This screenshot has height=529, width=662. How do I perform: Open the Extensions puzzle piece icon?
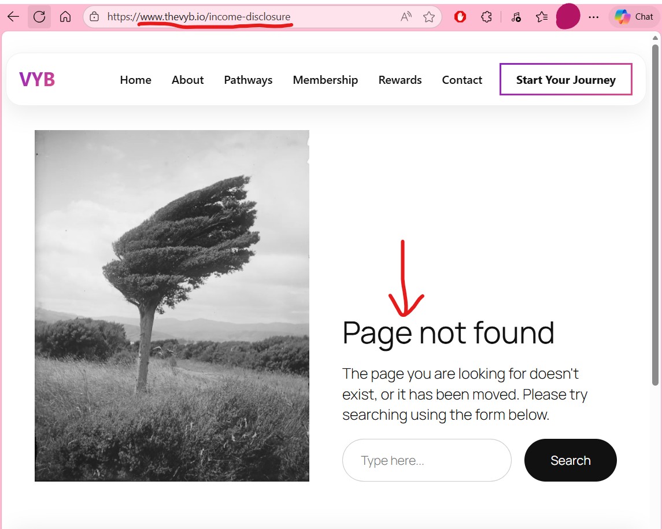pos(486,17)
